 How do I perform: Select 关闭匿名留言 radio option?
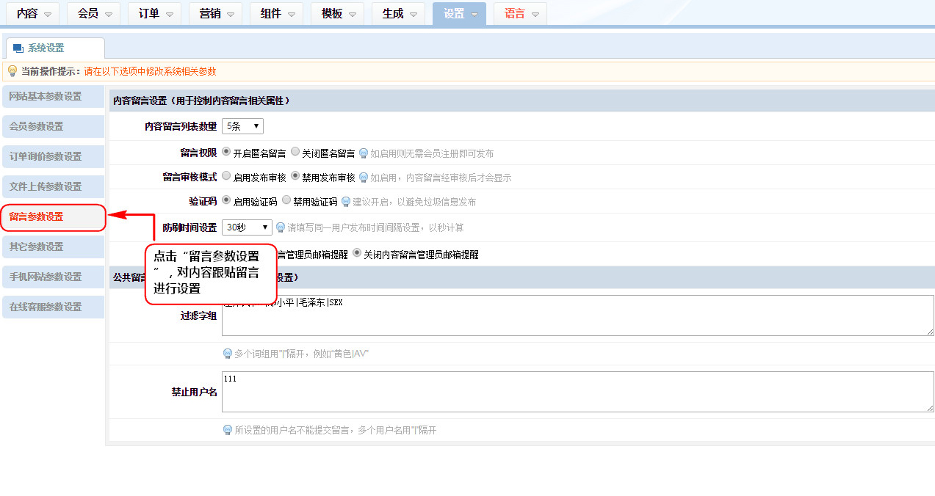[x=295, y=152]
